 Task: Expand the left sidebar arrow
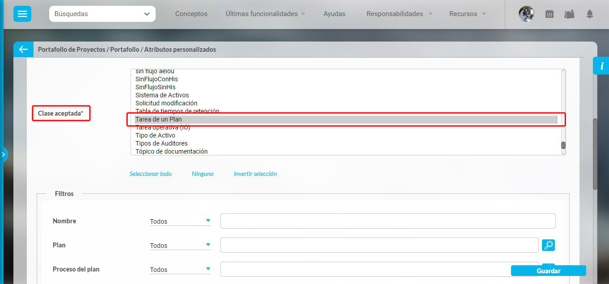pos(3,155)
